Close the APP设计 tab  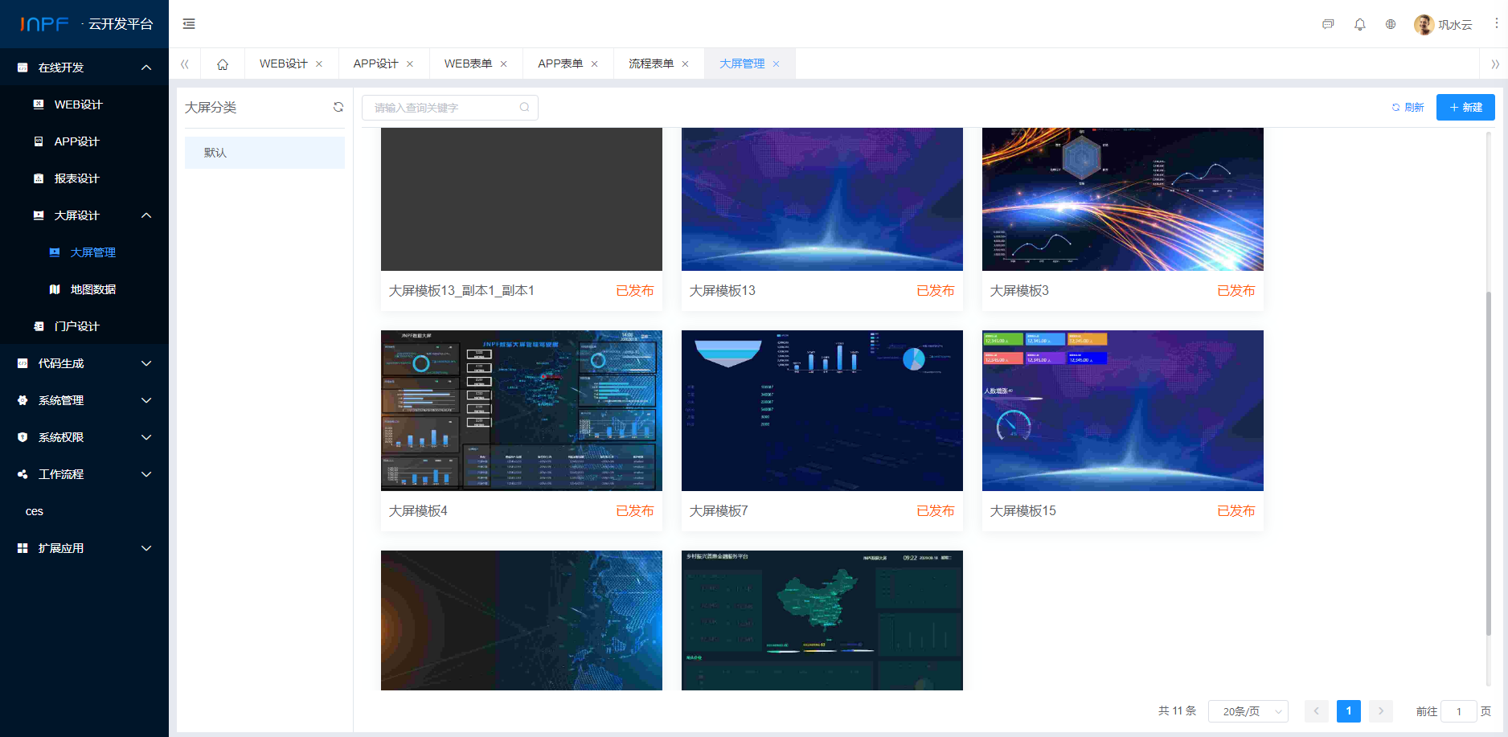[x=410, y=64]
